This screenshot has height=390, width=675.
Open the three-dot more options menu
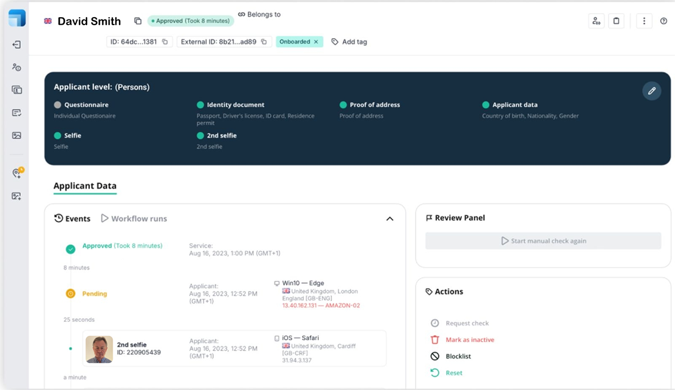coord(644,21)
